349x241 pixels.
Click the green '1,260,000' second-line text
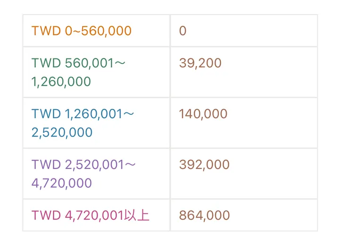(61, 81)
